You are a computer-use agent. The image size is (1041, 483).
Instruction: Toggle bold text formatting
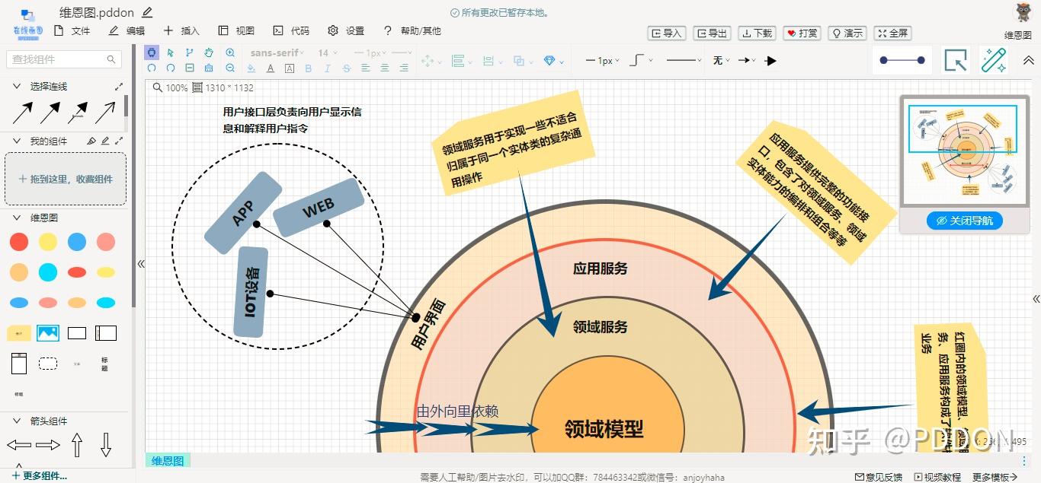[309, 68]
